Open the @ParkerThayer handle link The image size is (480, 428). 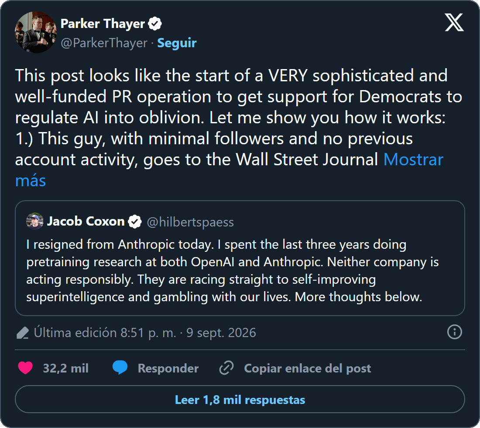104,43
